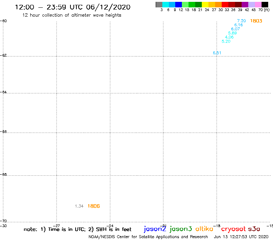Select the orange swatch between 27 and 30
The width and height of the screenshot is (273, 240).
click(218, 4)
